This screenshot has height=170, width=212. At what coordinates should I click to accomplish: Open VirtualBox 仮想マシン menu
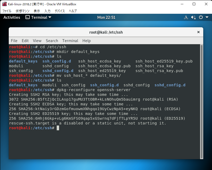coord(23,11)
